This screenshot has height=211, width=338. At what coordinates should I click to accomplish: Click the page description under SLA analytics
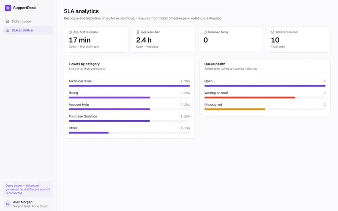click(143, 18)
